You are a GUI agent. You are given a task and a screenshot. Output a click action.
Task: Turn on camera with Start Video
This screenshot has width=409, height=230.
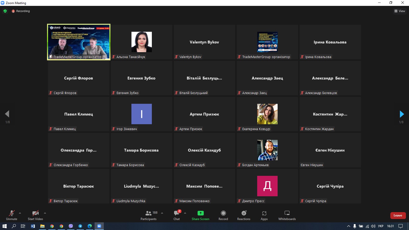pos(35,215)
